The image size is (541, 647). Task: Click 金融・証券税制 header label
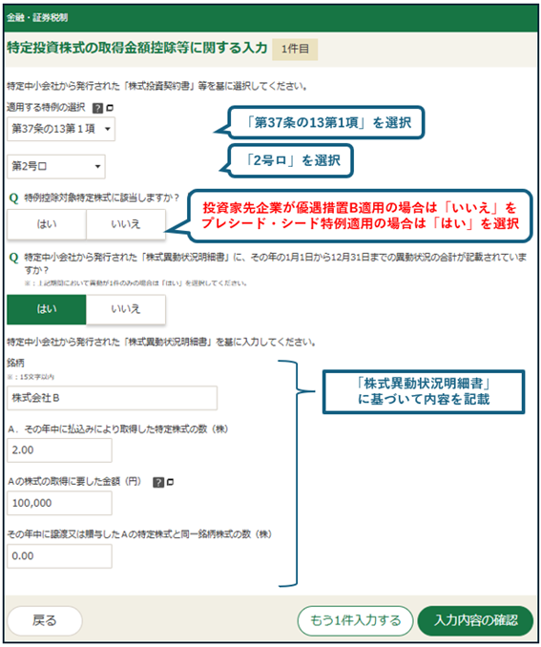point(37,18)
